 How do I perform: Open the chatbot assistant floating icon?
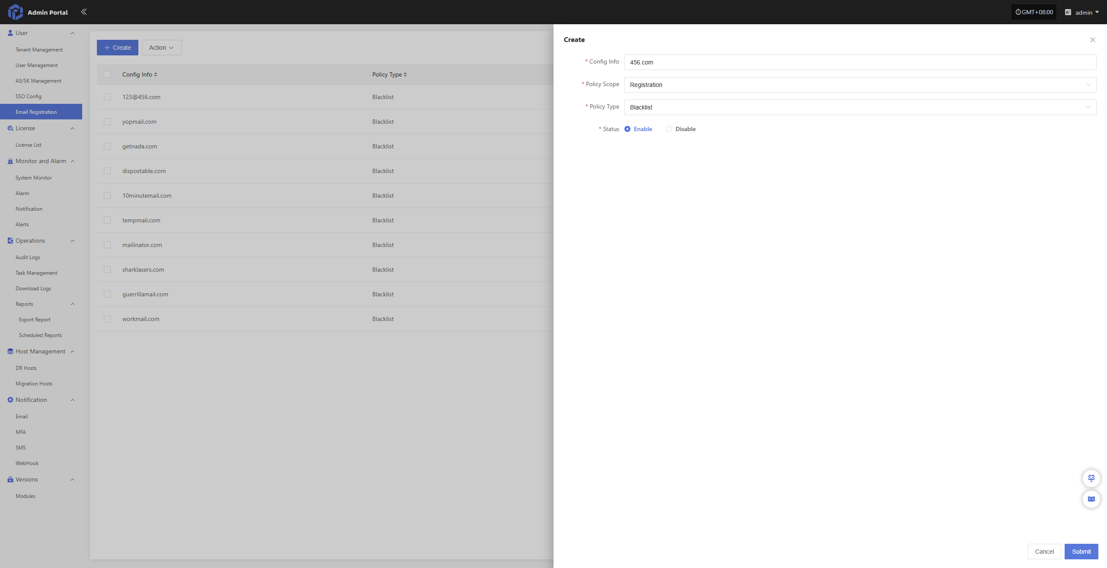click(x=1091, y=478)
